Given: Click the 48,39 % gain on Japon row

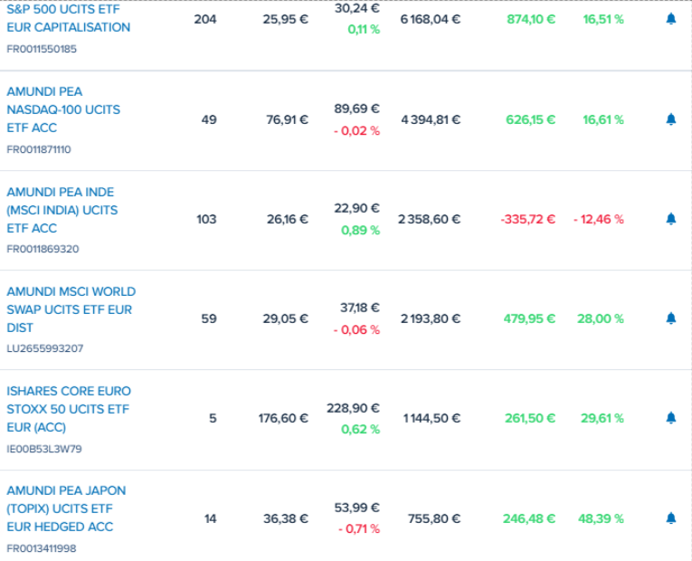Looking at the screenshot, I should pos(601,518).
